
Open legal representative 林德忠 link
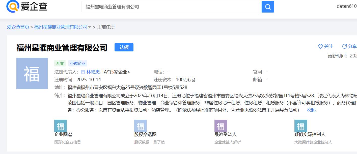[x=93, y=72]
